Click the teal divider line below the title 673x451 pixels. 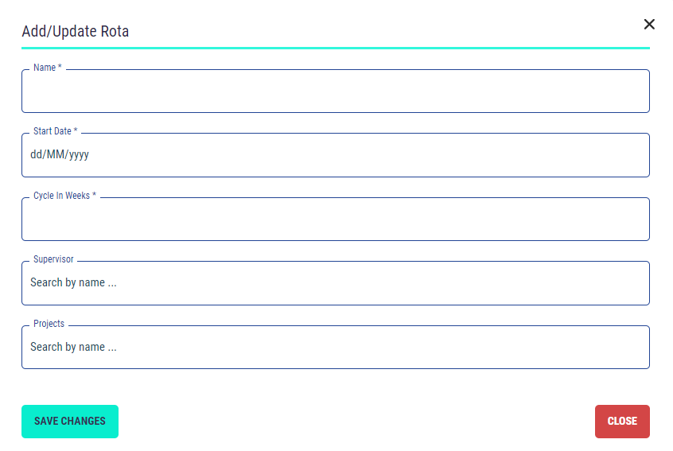pos(335,48)
